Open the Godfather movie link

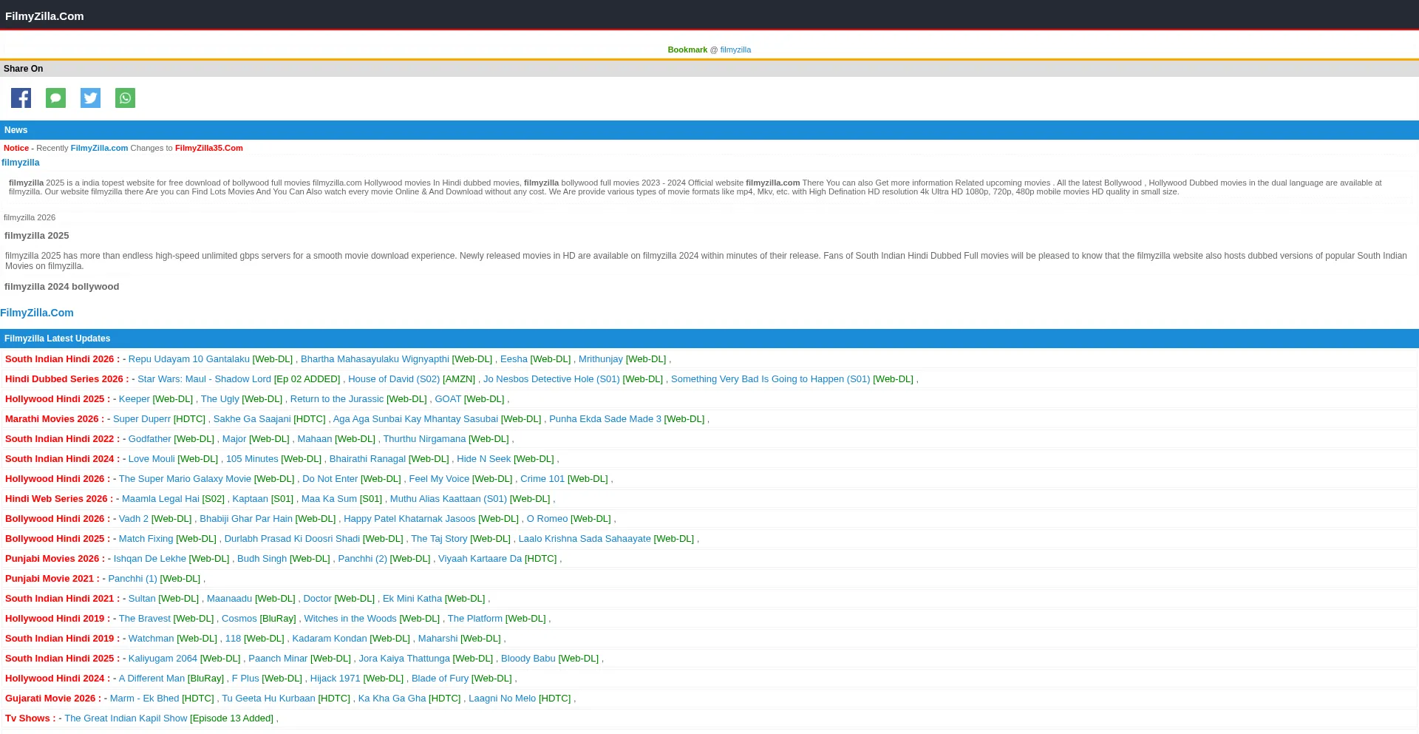[150, 439]
